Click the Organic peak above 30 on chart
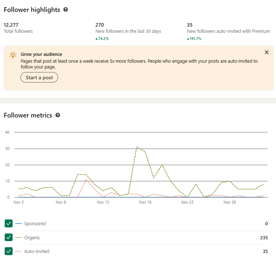The height and width of the screenshot is (258, 276). pyautogui.click(x=137, y=147)
